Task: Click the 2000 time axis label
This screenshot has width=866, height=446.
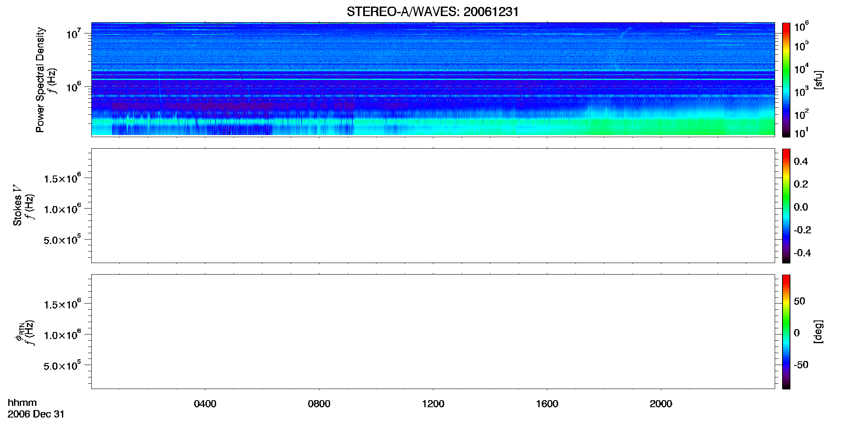Action: (x=661, y=404)
